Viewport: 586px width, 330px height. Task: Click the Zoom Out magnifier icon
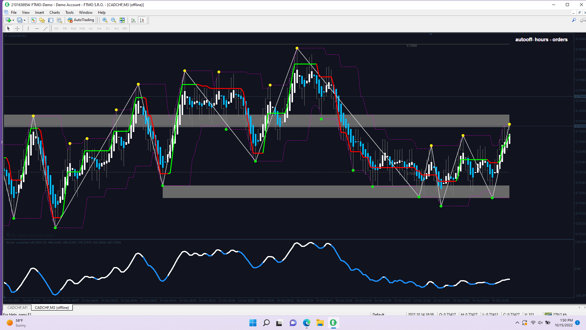[114, 20]
